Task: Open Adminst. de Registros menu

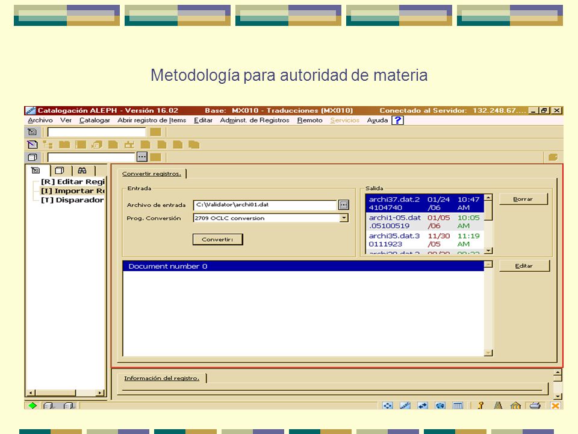Action: (x=255, y=121)
